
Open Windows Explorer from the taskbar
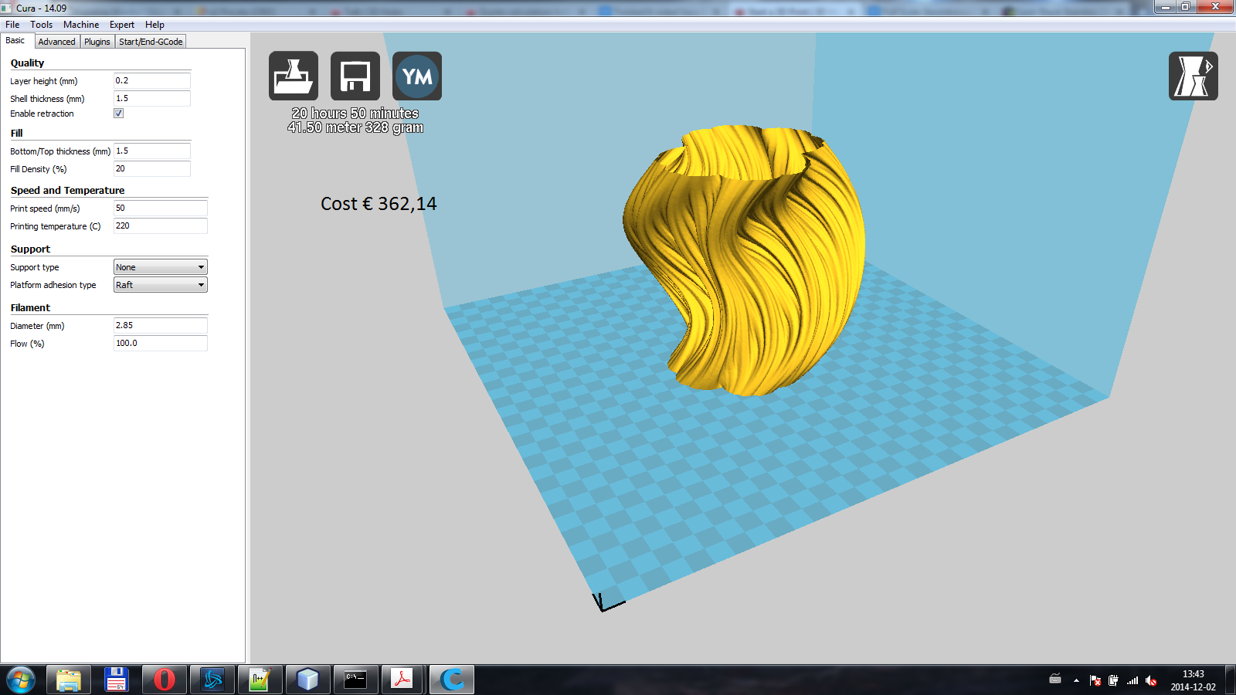coord(68,680)
